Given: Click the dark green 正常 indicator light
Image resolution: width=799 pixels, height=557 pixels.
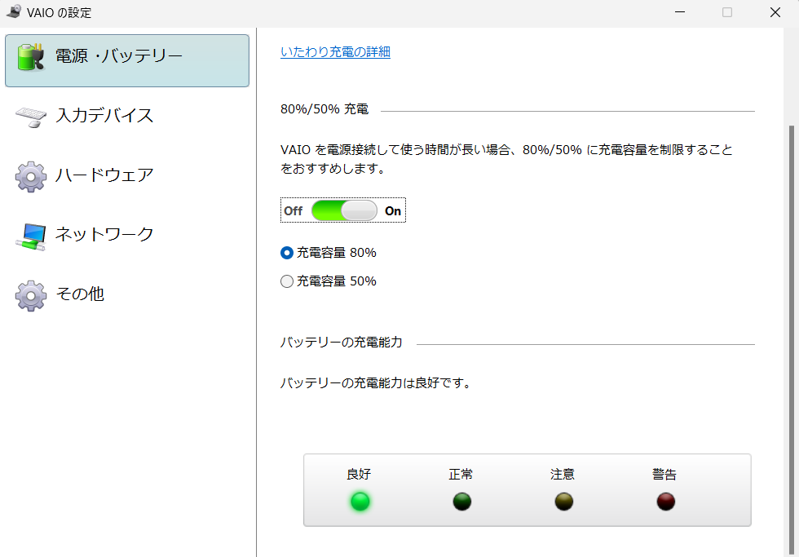Looking at the screenshot, I should (x=462, y=502).
